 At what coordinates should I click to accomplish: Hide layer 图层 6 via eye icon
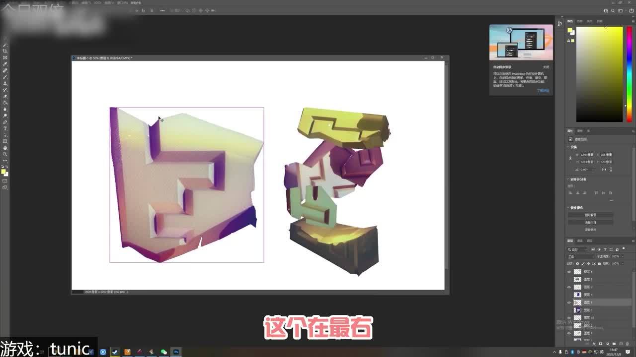point(569,272)
